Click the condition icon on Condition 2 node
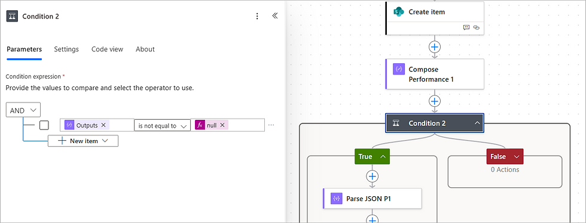The height and width of the screenshot is (223, 586). [396, 123]
